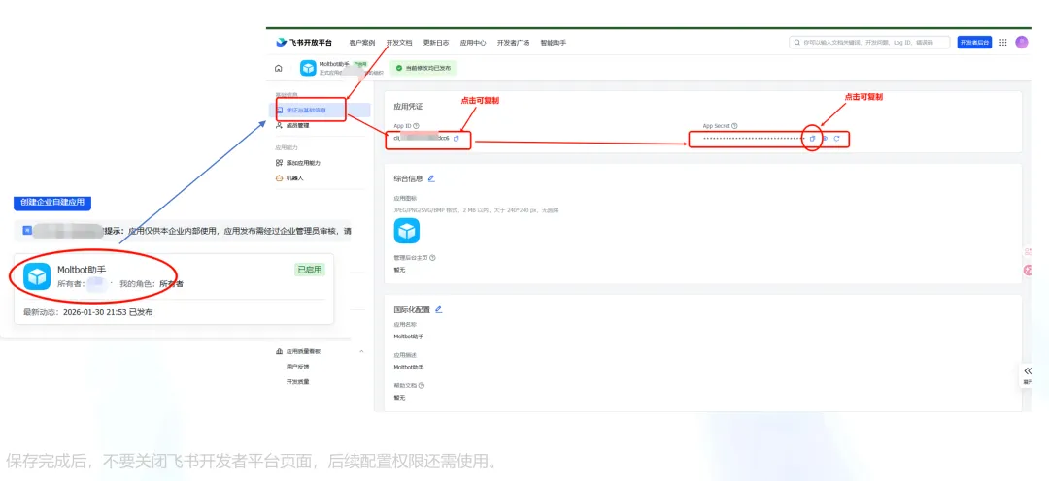Click the JPEG/PNG/SVG/BMP format hint text
This screenshot has width=1049, height=481.
pyautogui.click(x=476, y=210)
